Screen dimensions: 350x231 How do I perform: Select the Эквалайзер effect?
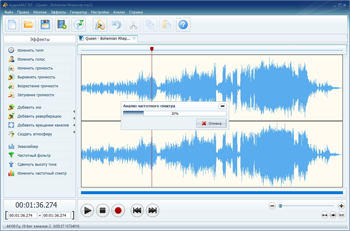[x=28, y=147]
